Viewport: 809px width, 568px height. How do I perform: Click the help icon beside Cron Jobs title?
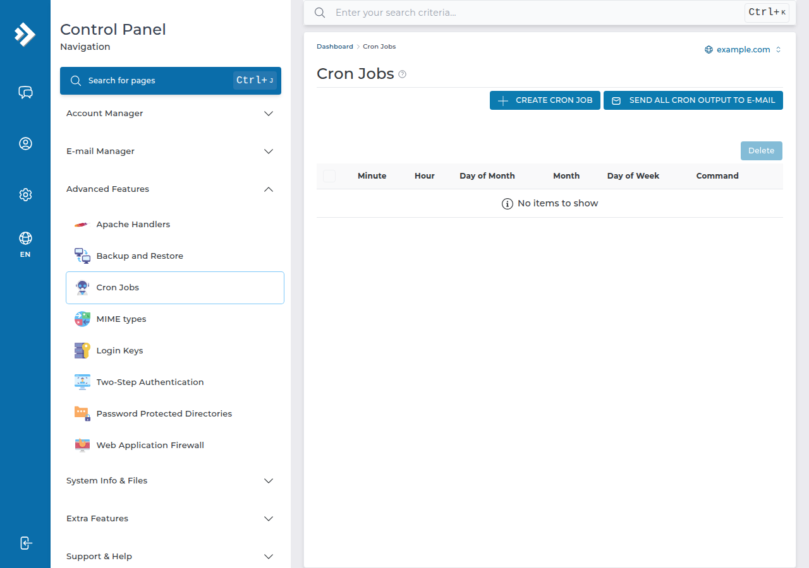[x=403, y=74]
